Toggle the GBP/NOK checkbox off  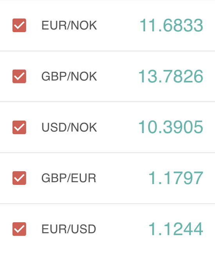19,76
